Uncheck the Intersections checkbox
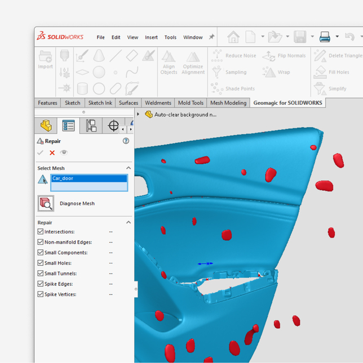This screenshot has height=363, width=363. click(x=41, y=231)
